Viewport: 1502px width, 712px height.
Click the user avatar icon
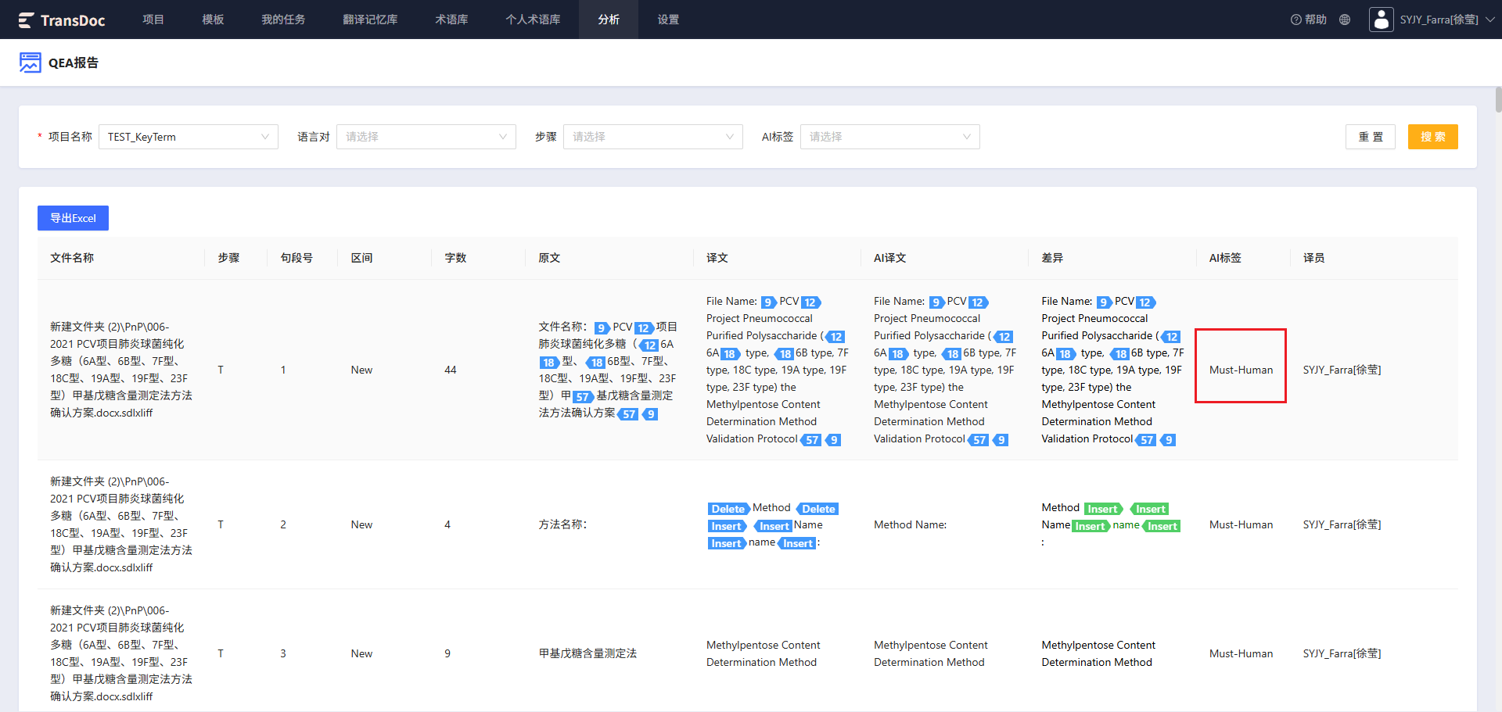point(1381,20)
